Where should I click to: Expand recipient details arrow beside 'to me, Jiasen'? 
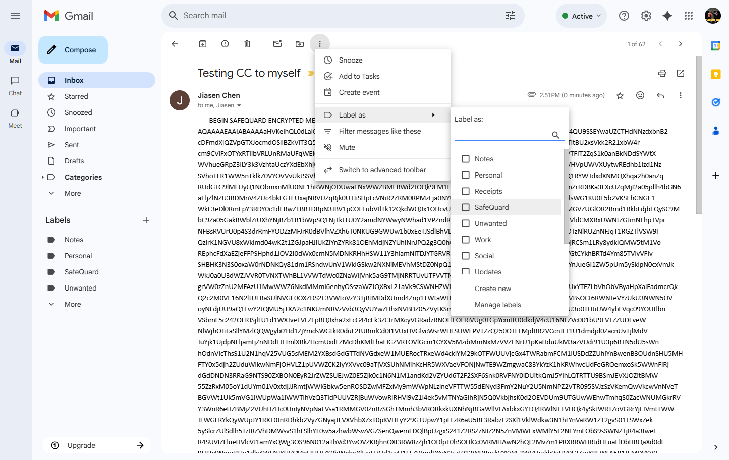pos(239,106)
